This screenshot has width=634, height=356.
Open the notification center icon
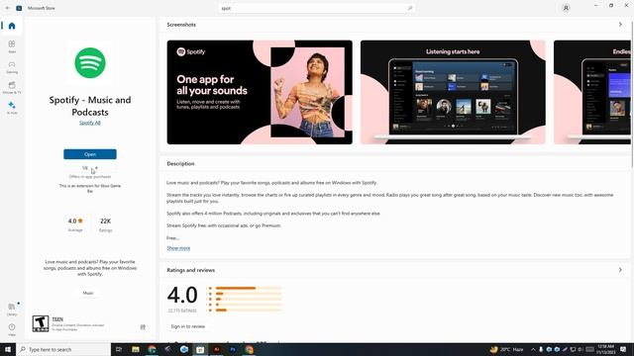[x=623, y=349]
